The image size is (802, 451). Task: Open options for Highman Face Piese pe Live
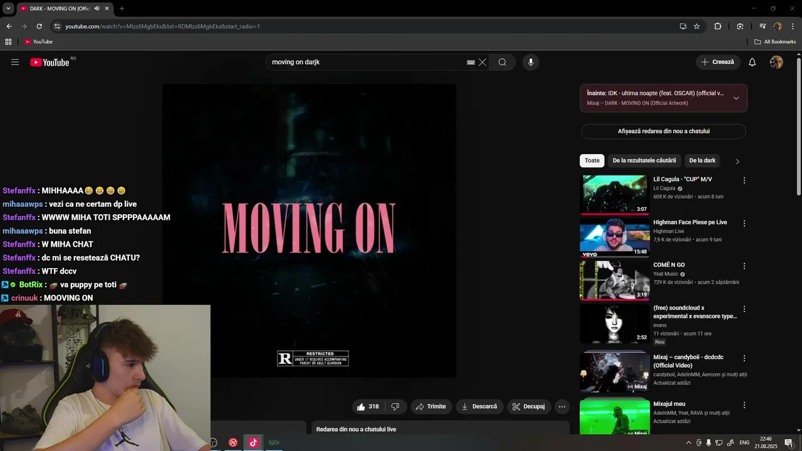[744, 223]
